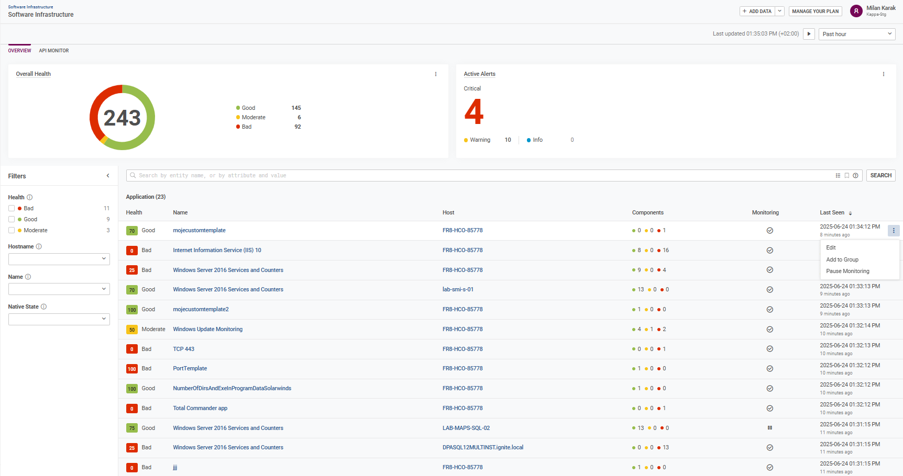Switch to the API Monitor tab
The width and height of the screenshot is (903, 476).
click(x=54, y=51)
